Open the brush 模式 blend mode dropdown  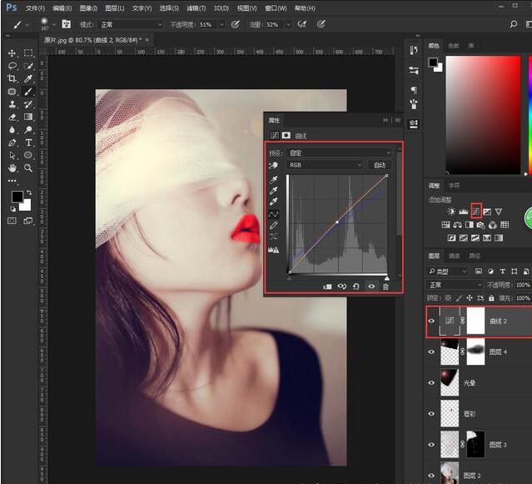pyautogui.click(x=131, y=24)
